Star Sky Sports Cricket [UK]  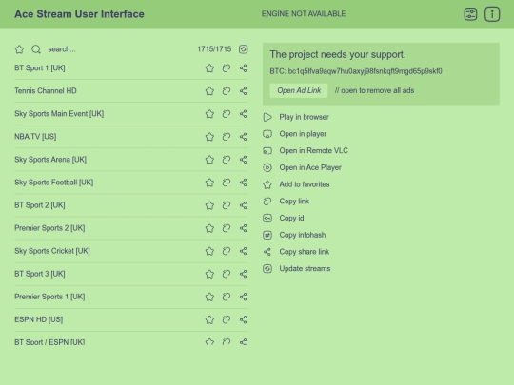pos(209,251)
